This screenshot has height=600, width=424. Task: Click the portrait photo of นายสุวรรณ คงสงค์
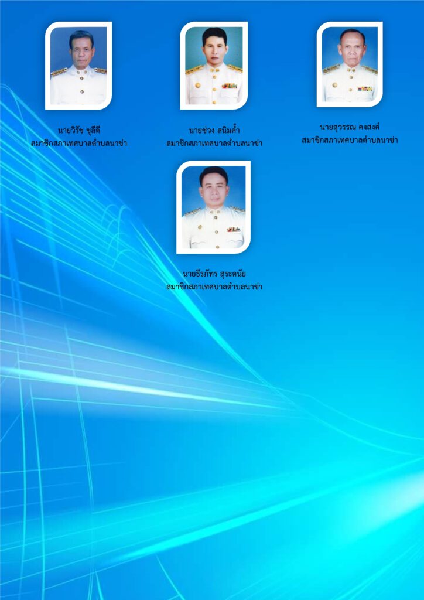click(x=350, y=64)
